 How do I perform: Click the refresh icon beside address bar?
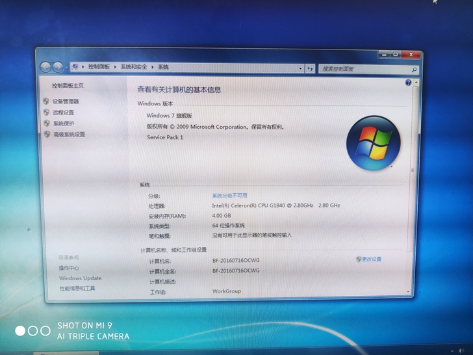pos(310,69)
